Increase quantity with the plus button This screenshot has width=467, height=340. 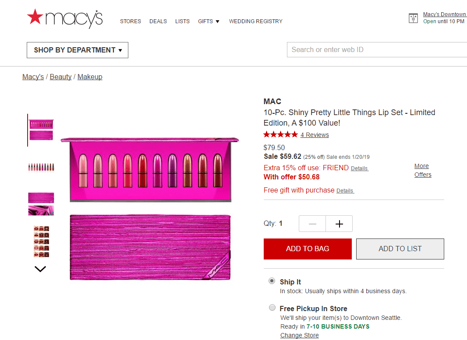[x=339, y=224]
